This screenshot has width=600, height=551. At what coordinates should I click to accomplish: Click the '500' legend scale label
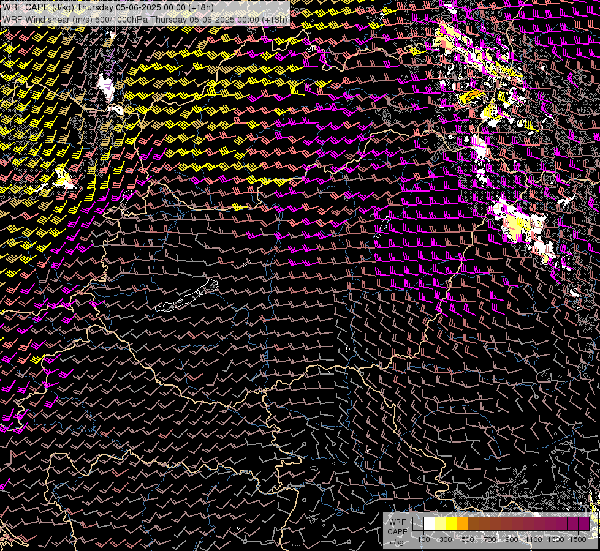(x=468, y=539)
